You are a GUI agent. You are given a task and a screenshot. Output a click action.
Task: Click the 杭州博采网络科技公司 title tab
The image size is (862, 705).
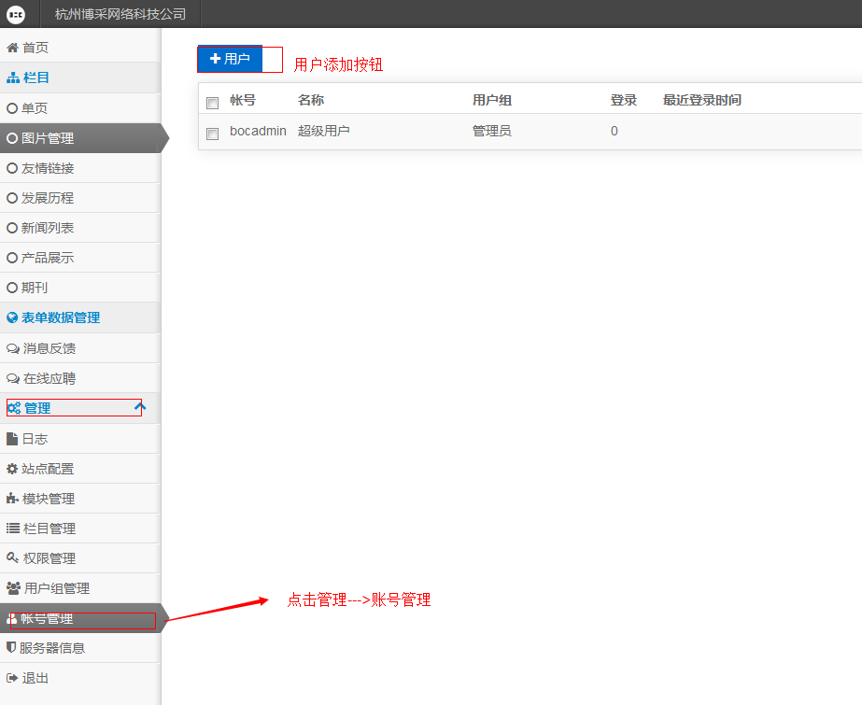[x=120, y=14]
